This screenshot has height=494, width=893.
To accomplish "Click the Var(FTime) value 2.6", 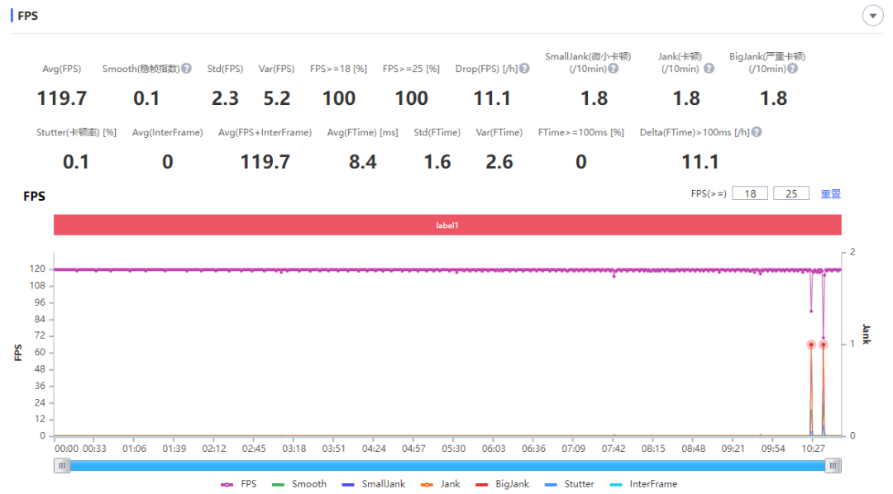I will point(499,162).
